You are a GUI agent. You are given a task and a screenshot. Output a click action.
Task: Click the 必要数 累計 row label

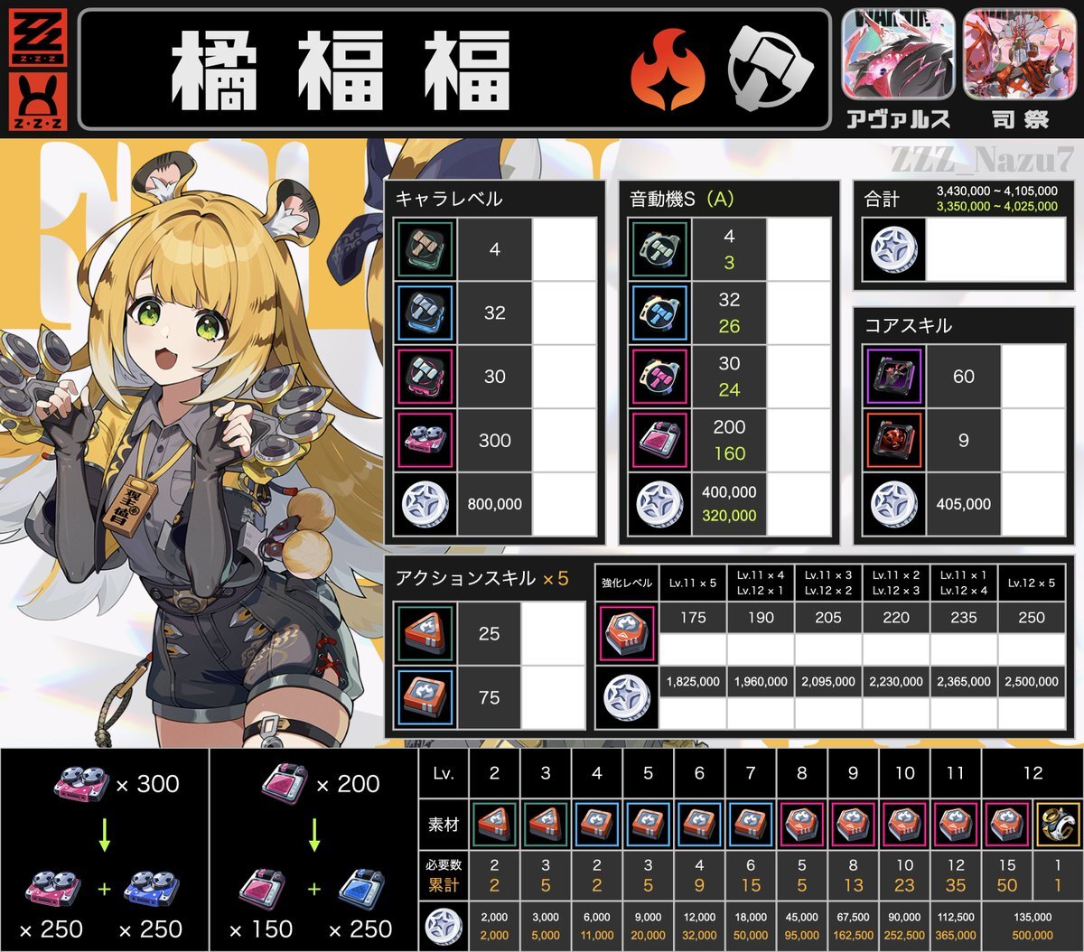pos(444,876)
